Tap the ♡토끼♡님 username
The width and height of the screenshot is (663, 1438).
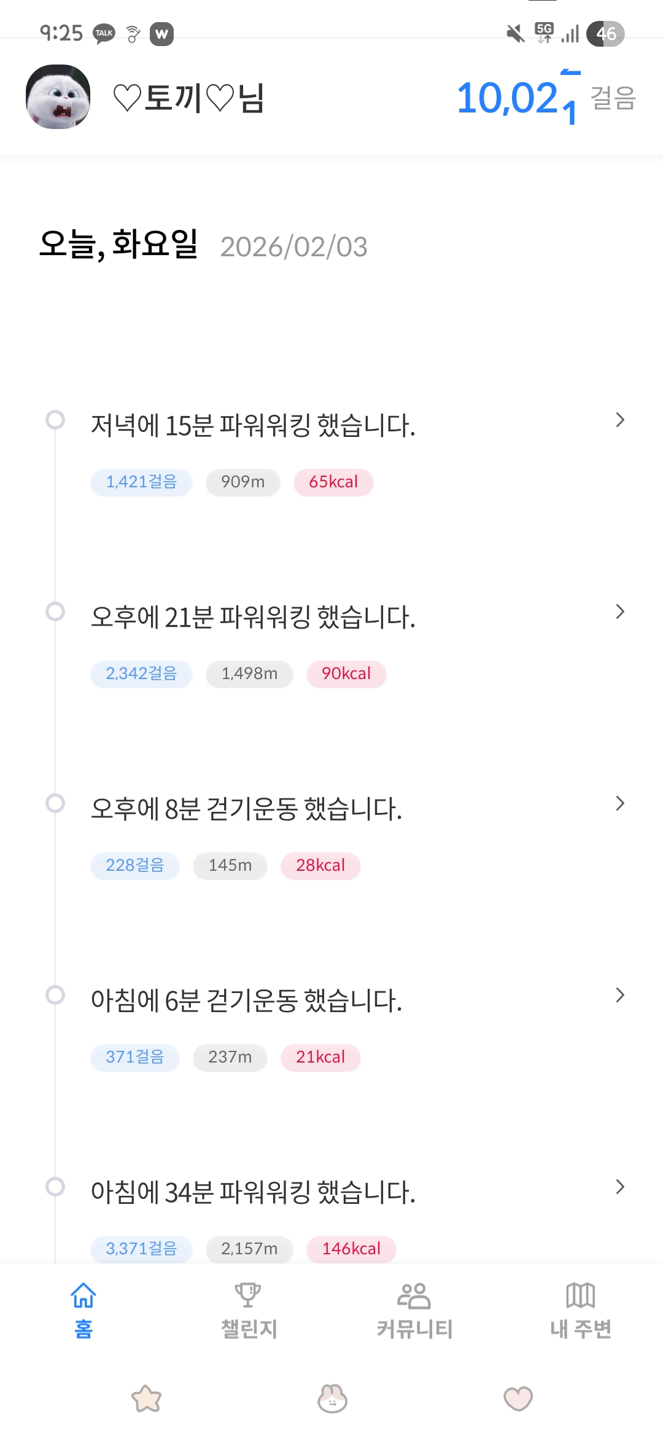pos(189,98)
